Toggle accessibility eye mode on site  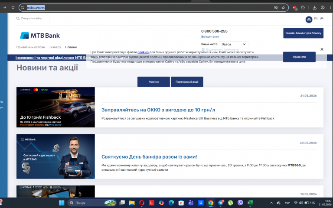click(309, 19)
